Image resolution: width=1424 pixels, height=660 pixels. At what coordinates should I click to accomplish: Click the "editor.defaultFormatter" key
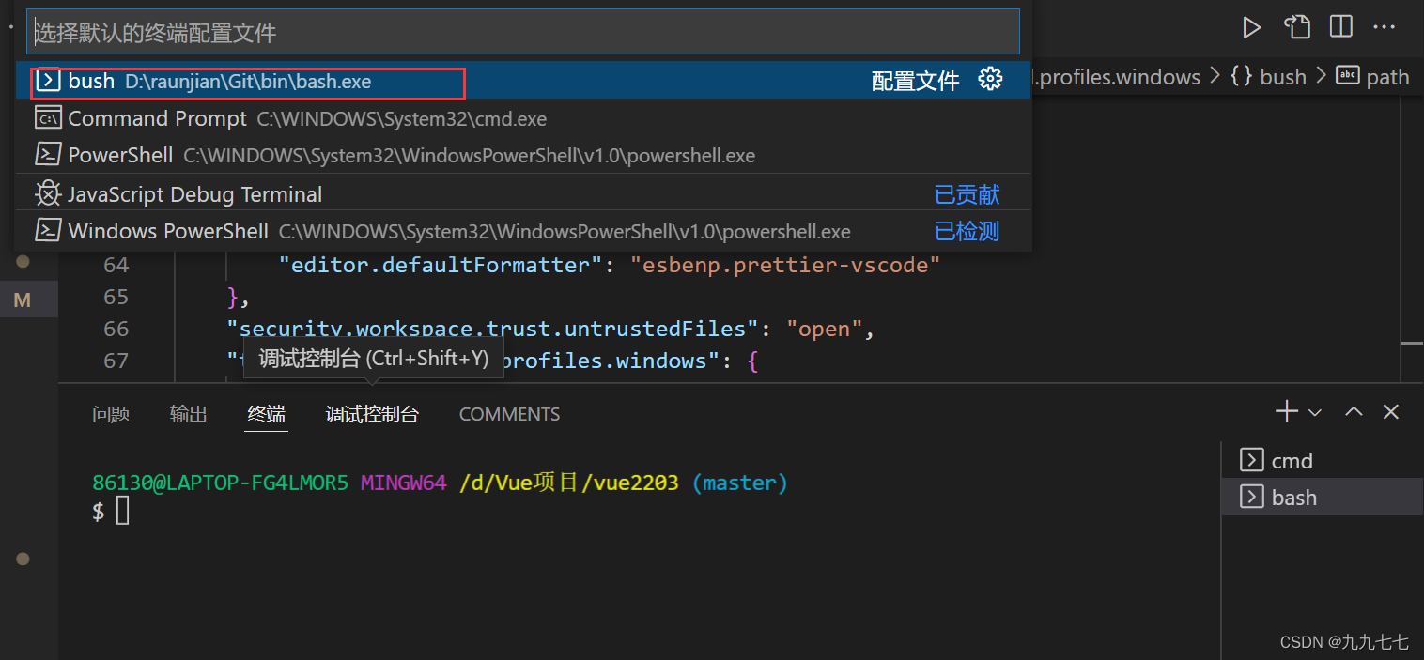[441, 265]
